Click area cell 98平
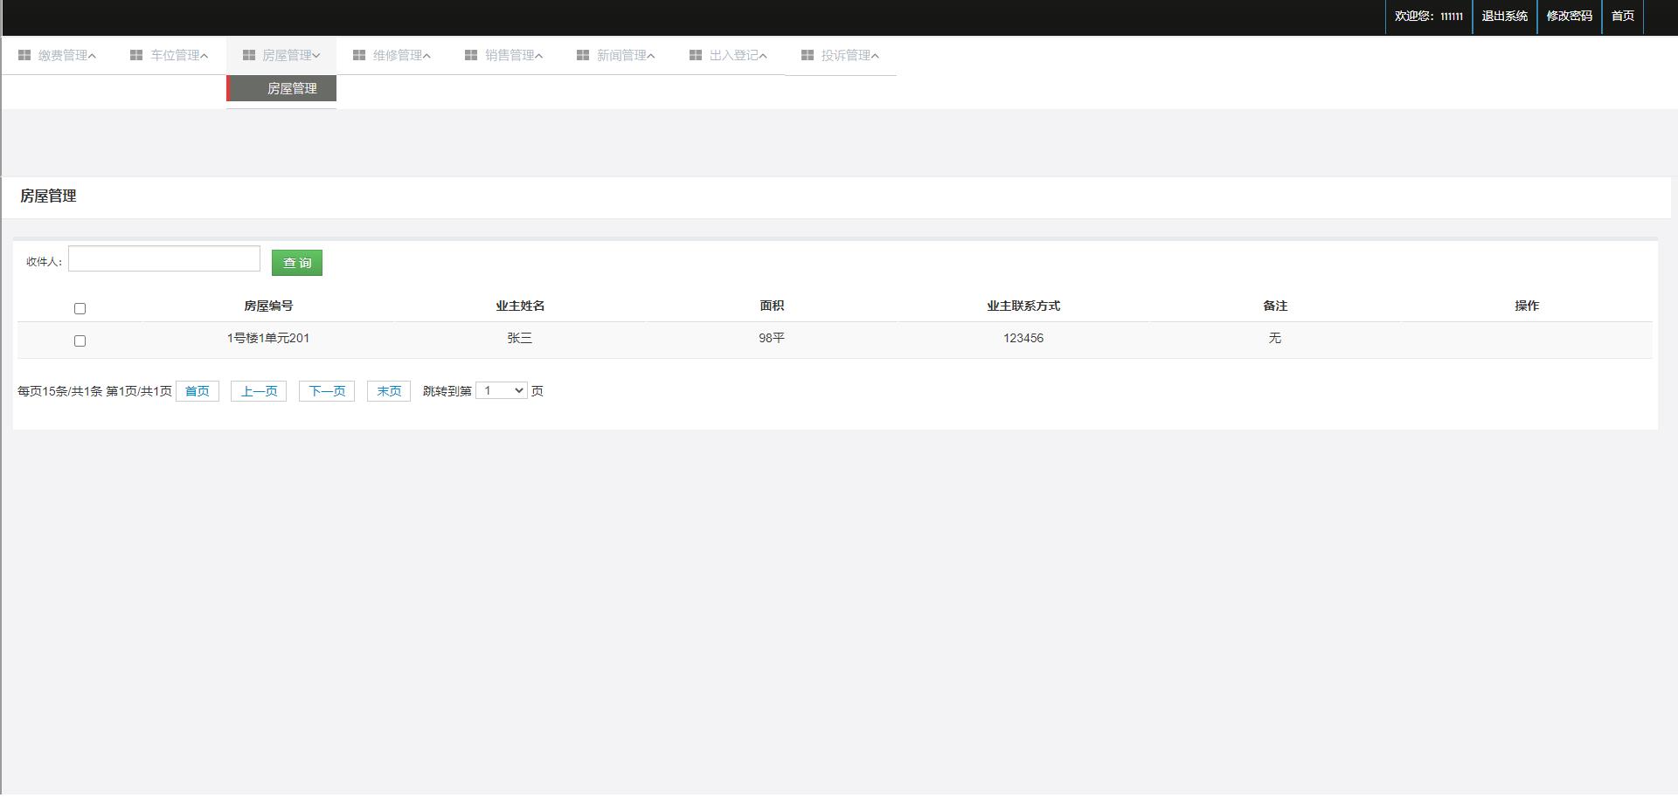1678x798 pixels. coord(772,338)
